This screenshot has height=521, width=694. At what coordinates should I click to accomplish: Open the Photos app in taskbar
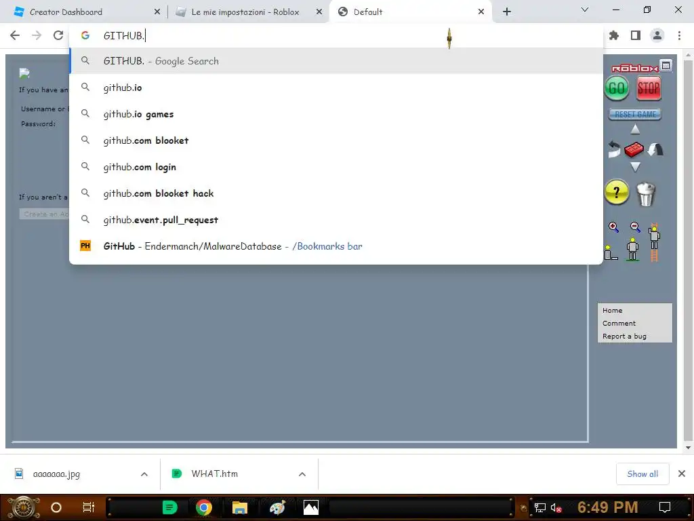pos(311,507)
